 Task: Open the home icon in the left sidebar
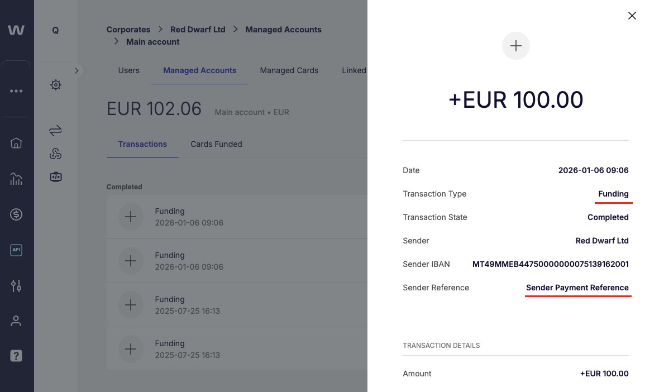tap(16, 143)
